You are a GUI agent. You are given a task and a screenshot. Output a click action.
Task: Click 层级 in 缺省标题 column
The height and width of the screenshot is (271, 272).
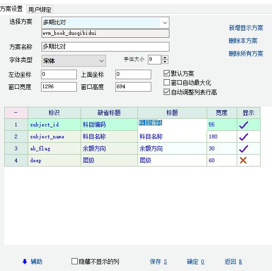click(109, 160)
